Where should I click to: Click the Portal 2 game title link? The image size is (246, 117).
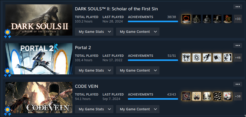(83, 48)
